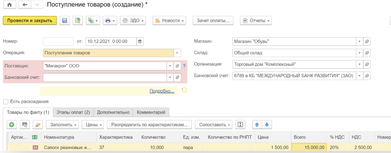Click 'Провести и закрыть' button
391x153 pixels.
pos(30,20)
